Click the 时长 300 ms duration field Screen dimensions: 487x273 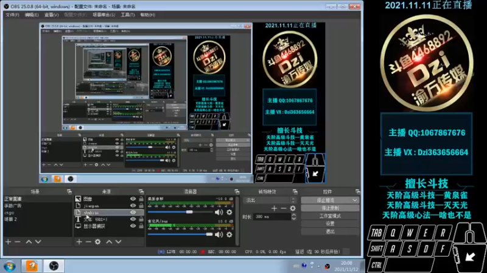pos(272,217)
